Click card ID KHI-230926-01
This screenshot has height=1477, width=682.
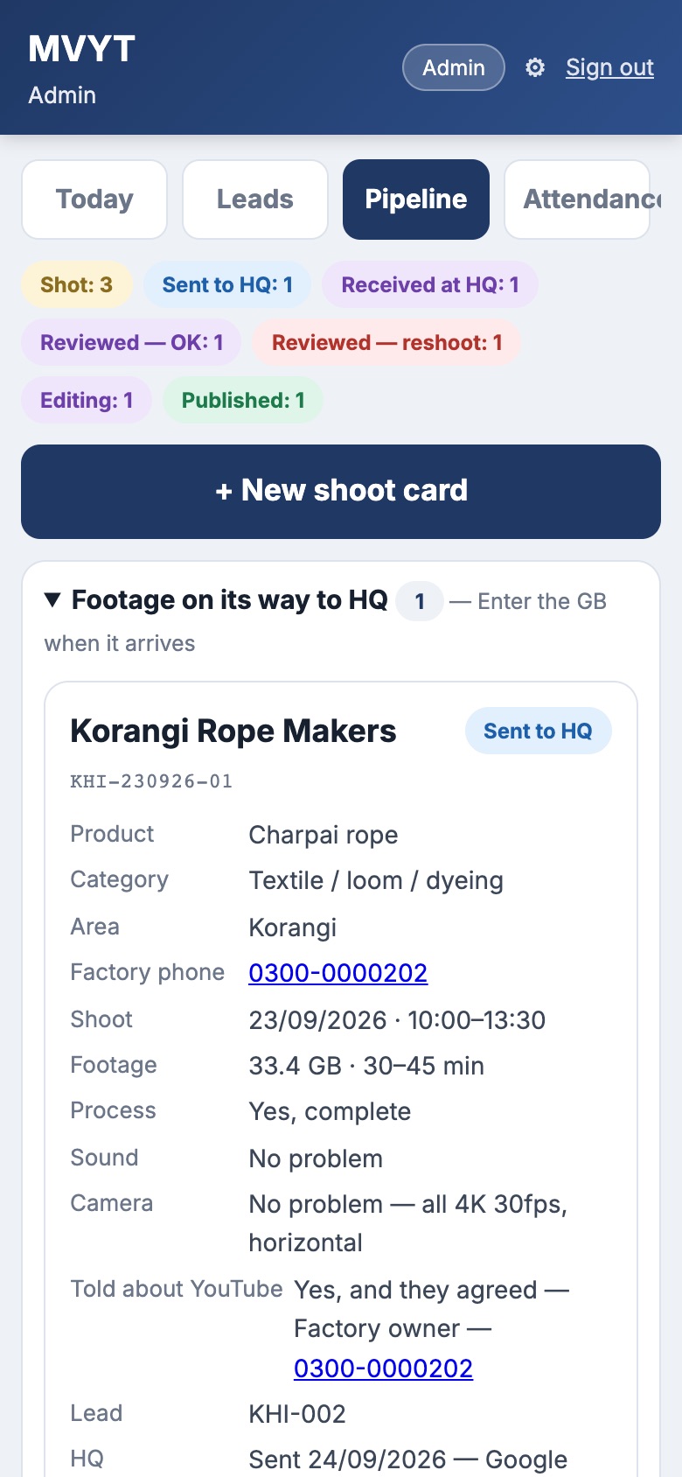tap(151, 781)
